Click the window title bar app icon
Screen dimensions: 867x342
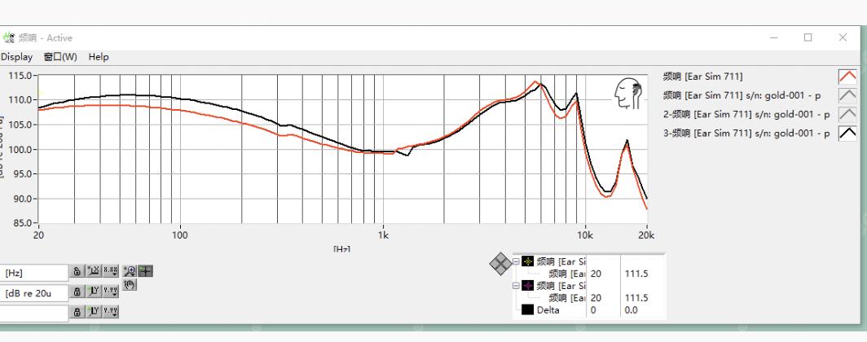point(9,37)
